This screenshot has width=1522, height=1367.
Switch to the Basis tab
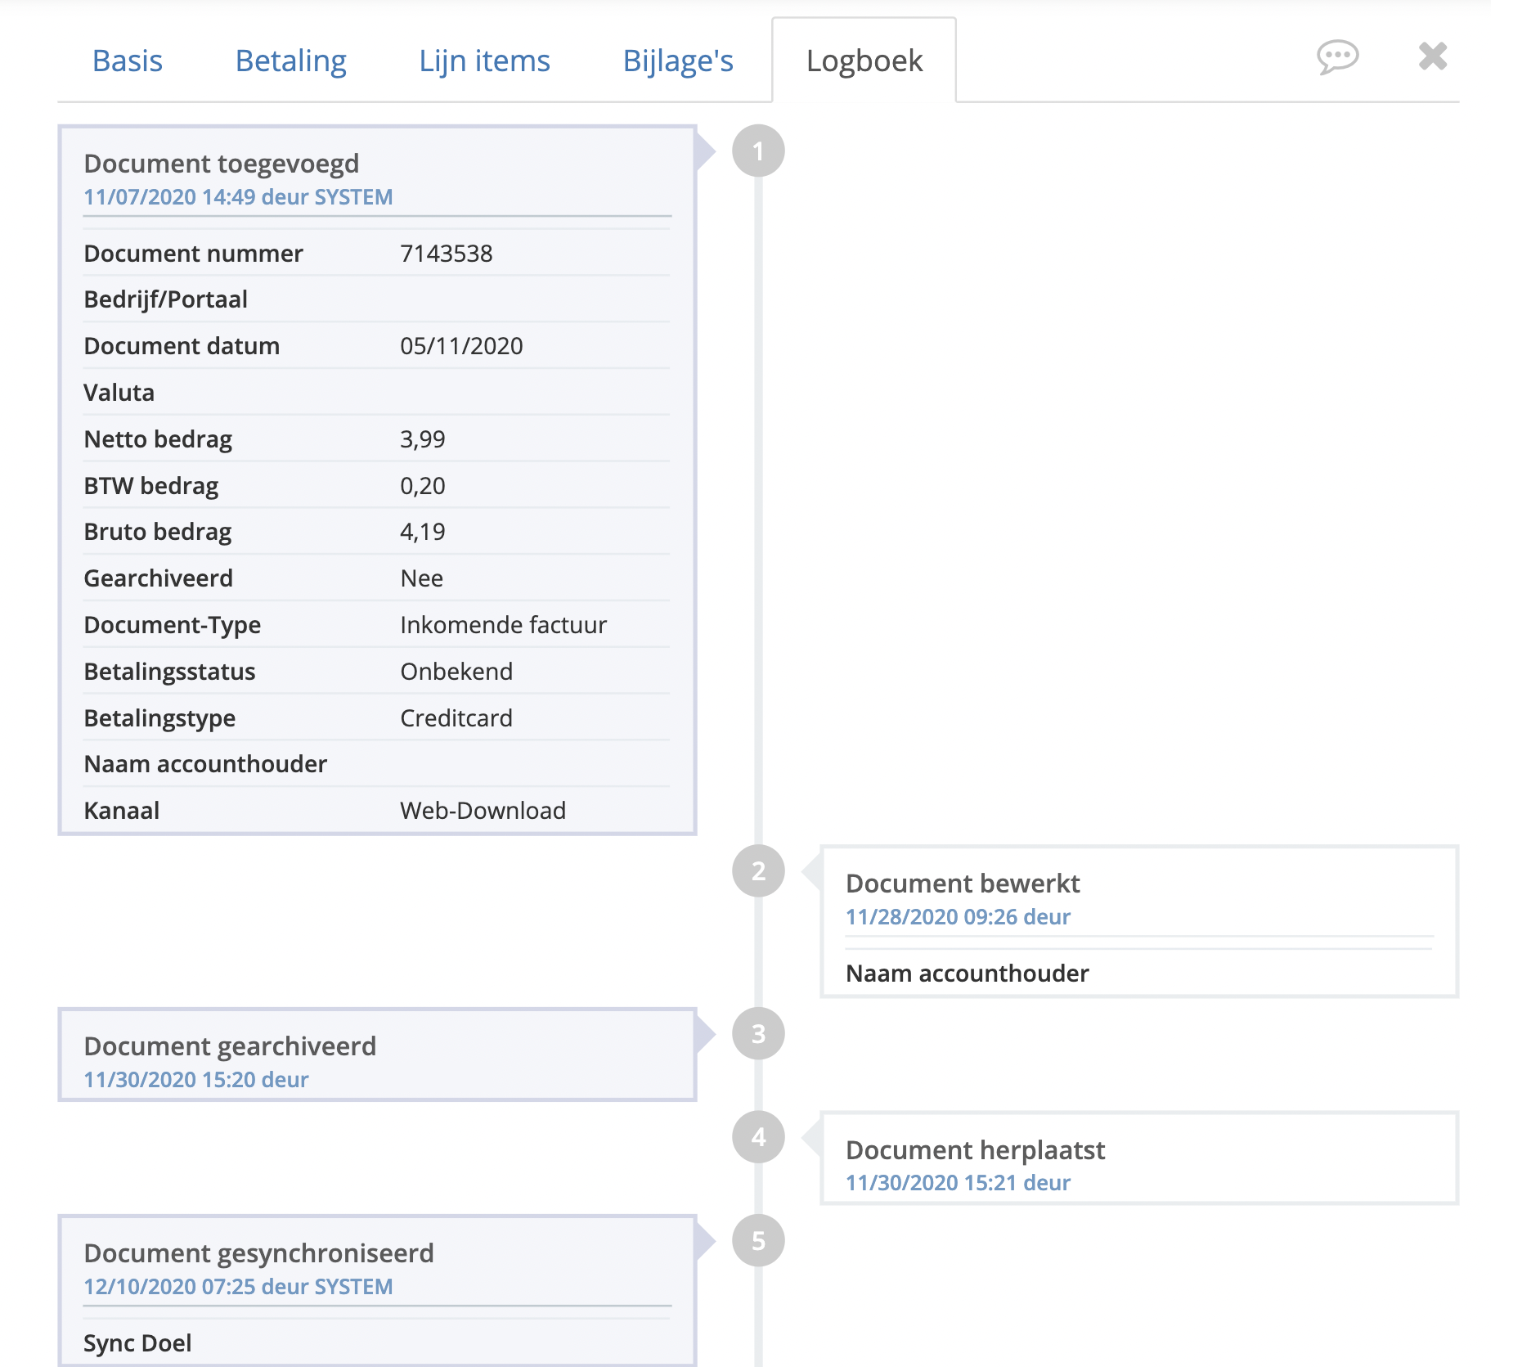point(128,61)
